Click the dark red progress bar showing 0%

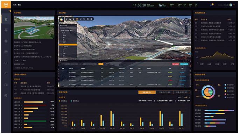tap(35, 105)
